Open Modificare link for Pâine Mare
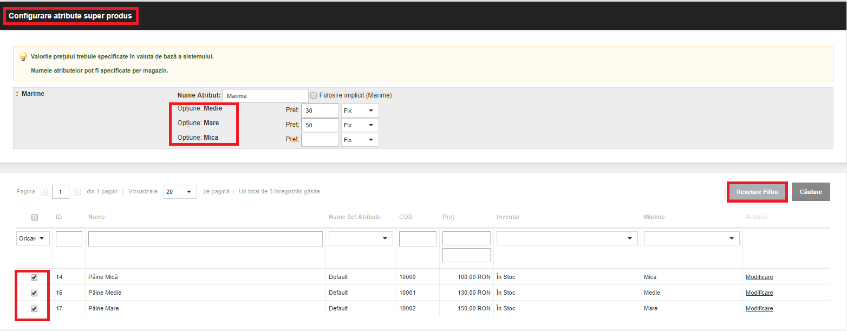This screenshot has height=331, width=847. (x=759, y=309)
